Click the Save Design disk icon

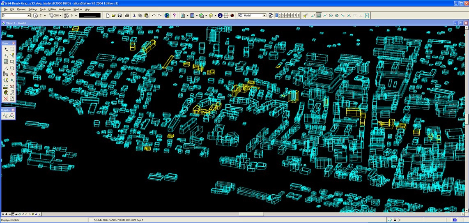pyautogui.click(x=120, y=16)
